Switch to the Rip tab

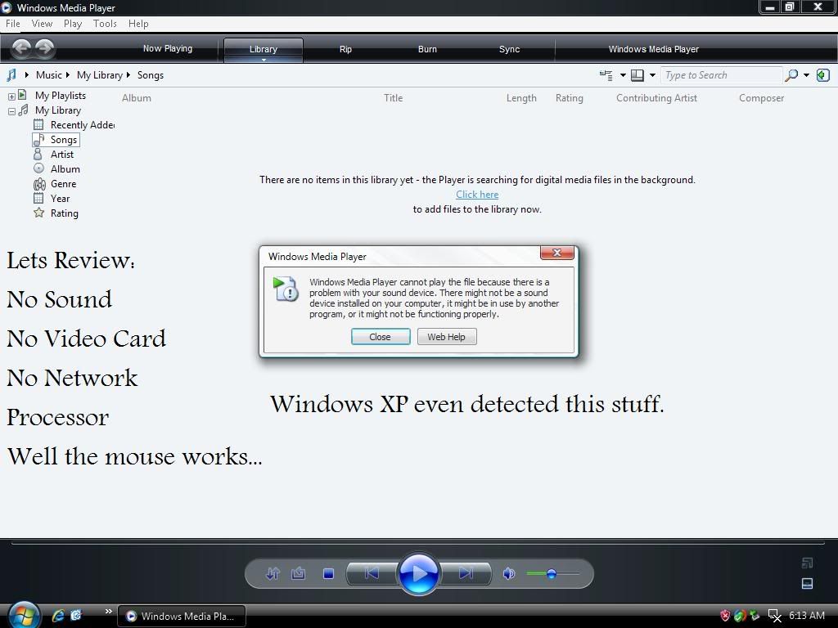(345, 49)
